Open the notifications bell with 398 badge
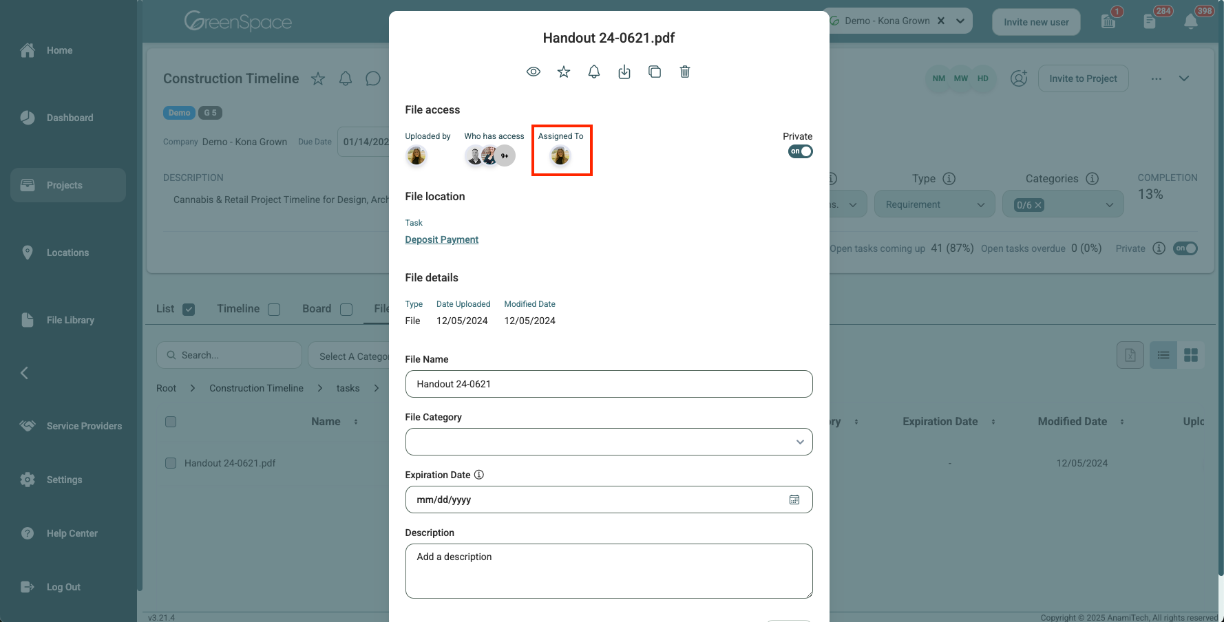 click(1191, 21)
